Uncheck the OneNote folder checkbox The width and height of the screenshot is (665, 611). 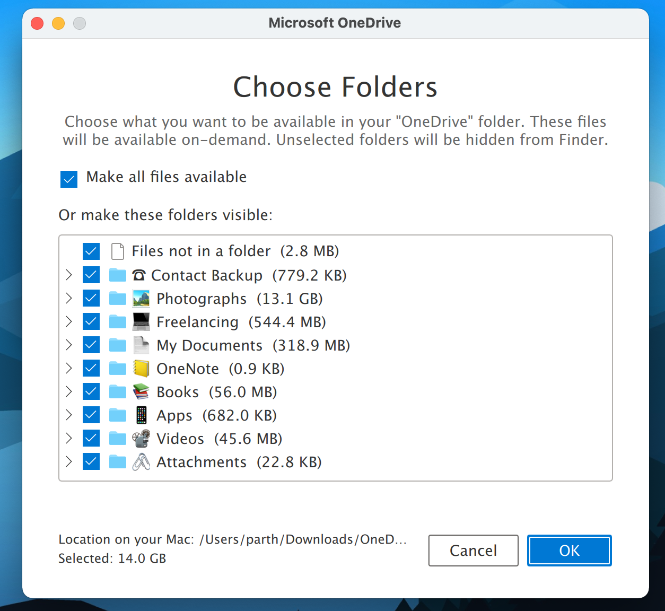tap(91, 368)
